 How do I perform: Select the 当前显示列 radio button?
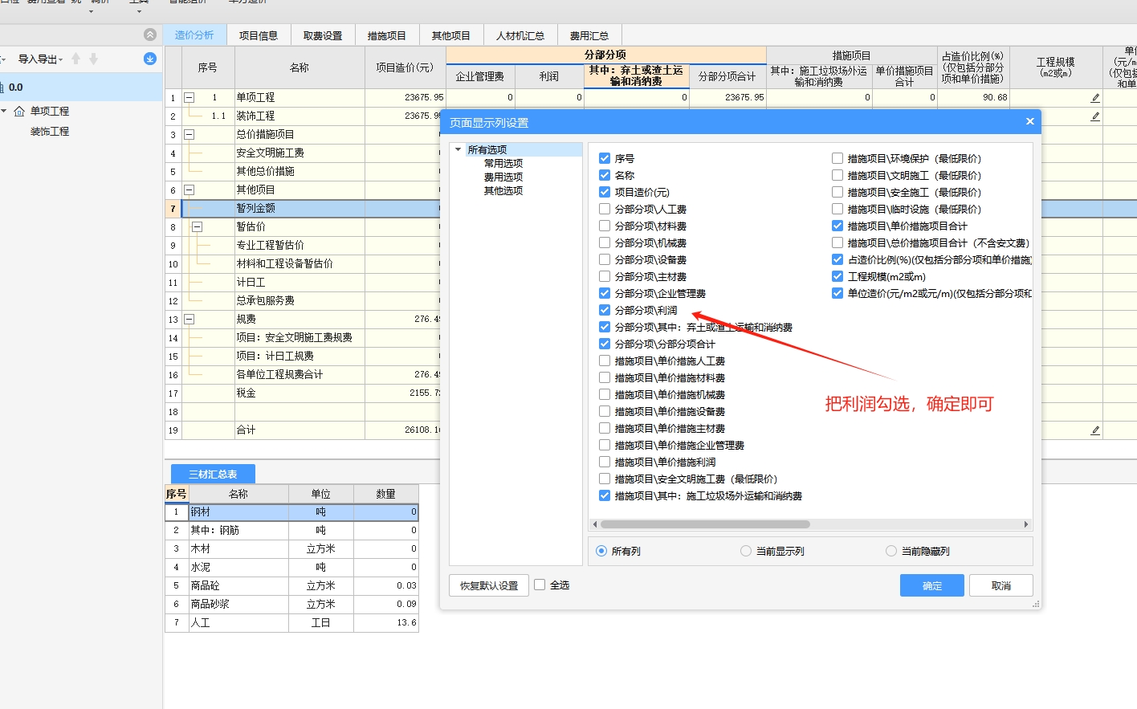click(746, 552)
